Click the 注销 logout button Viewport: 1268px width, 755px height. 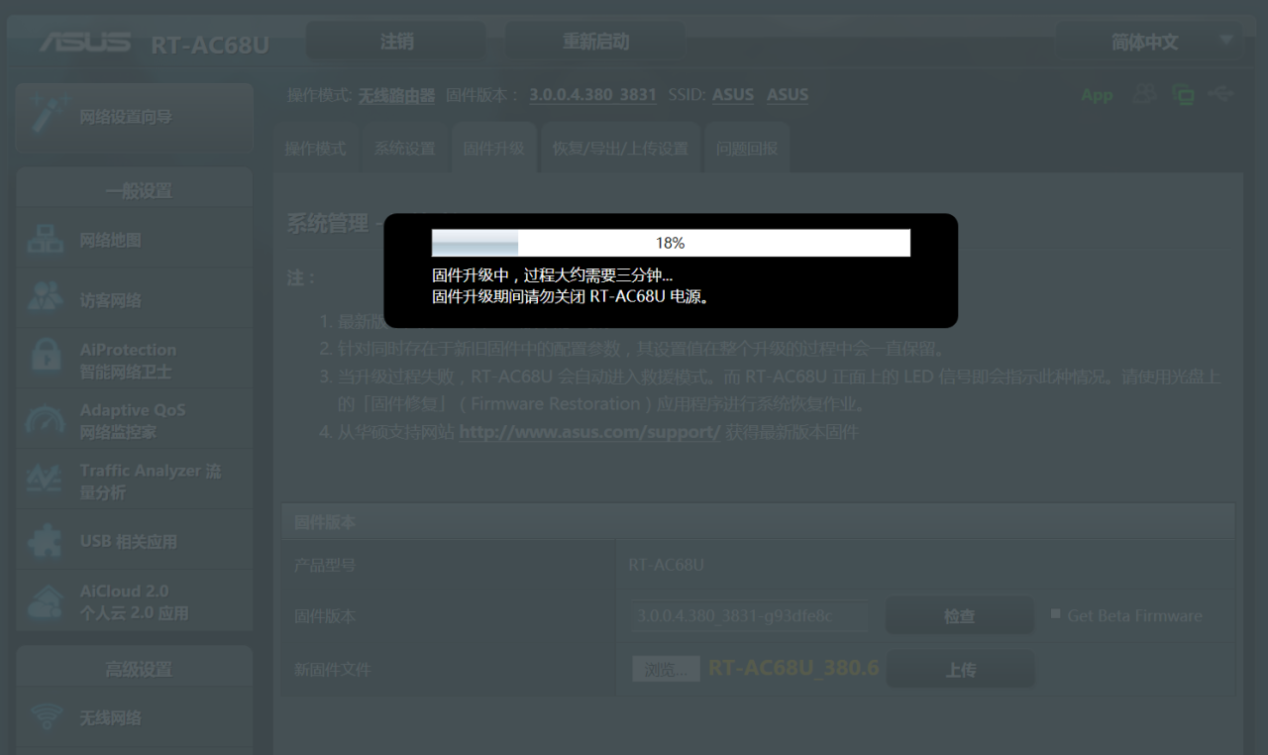coord(396,42)
